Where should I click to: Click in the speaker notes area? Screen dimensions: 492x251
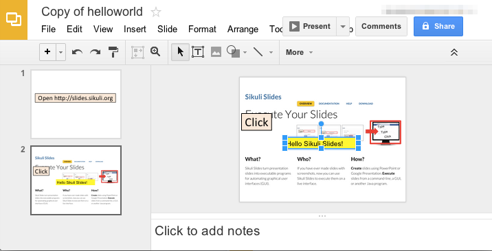(x=322, y=234)
